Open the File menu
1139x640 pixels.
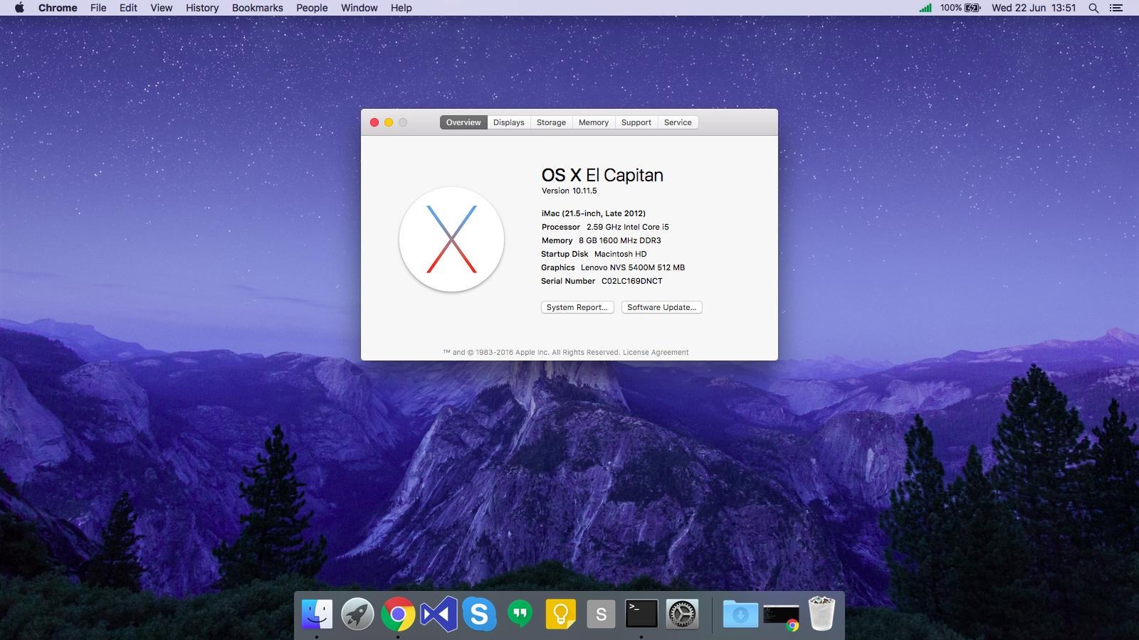pos(98,8)
